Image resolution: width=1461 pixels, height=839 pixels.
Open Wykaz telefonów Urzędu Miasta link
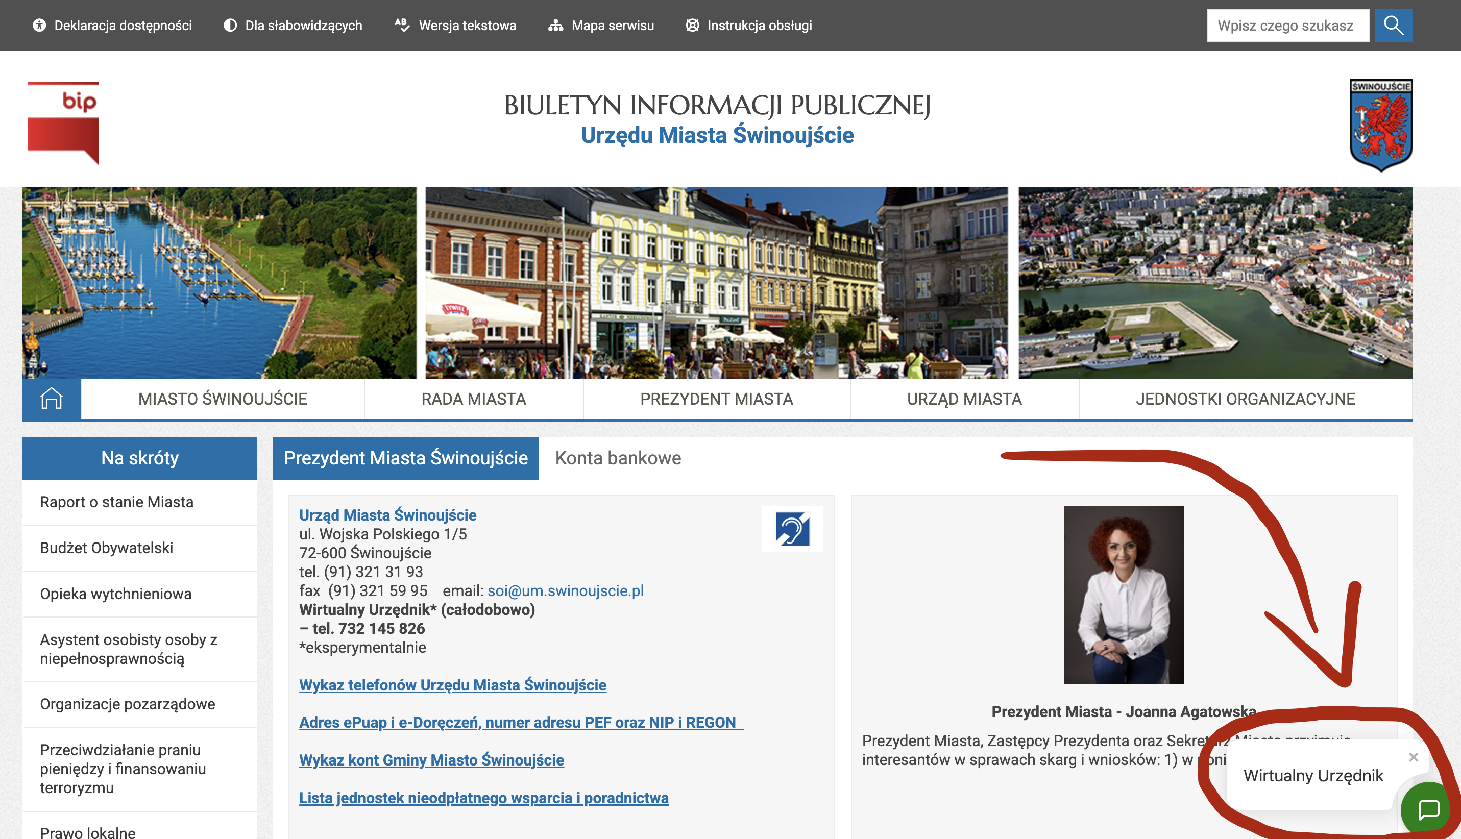[x=452, y=685]
